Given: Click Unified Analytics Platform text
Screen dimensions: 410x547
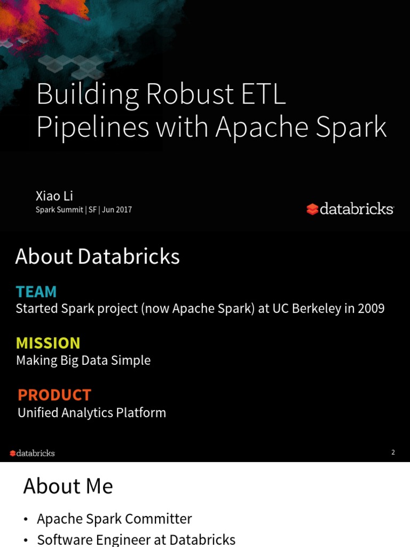Looking at the screenshot, I should point(92,413).
